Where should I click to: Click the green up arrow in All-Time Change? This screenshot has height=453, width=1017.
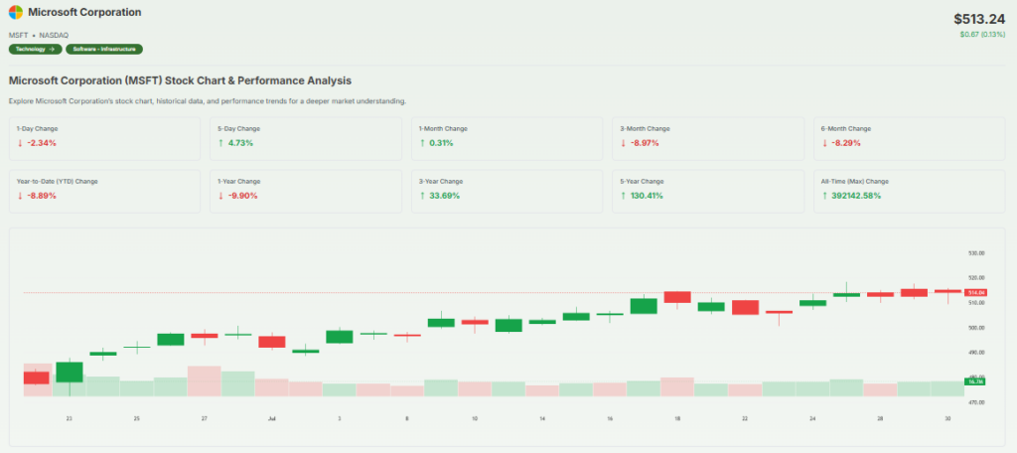[823, 196]
